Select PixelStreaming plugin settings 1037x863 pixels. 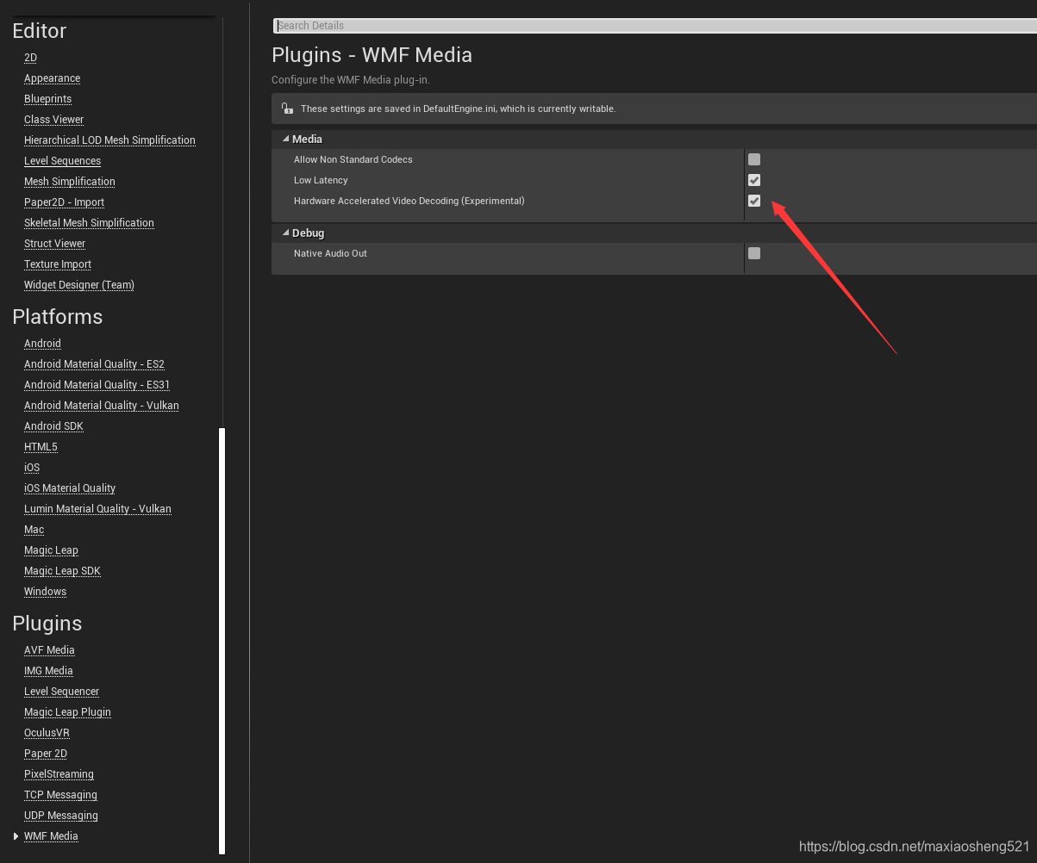tap(59, 774)
